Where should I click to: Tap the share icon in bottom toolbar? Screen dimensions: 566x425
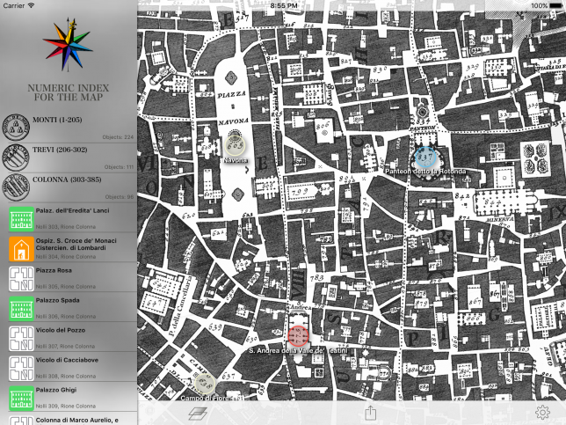coord(371,411)
